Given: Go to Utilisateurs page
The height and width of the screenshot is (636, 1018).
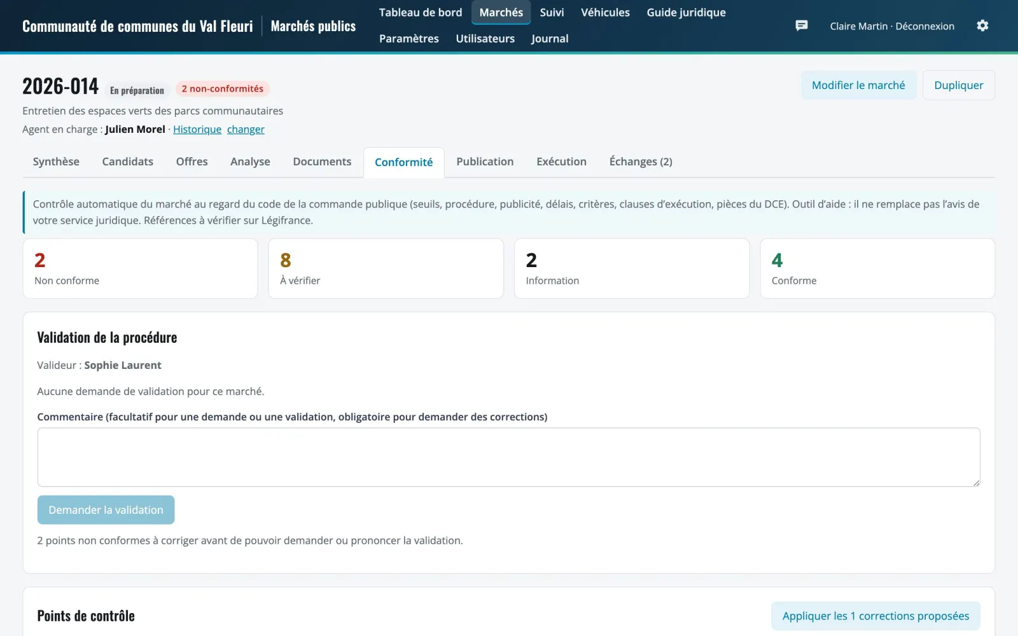Looking at the screenshot, I should coord(485,38).
